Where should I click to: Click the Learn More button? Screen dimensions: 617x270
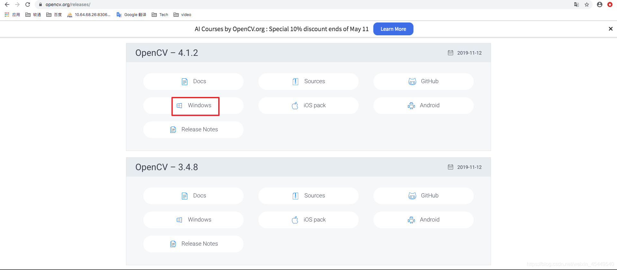[x=393, y=29]
